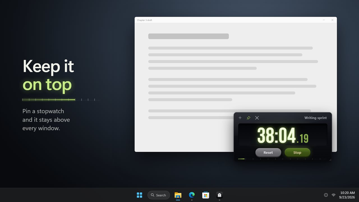Image resolution: width=359 pixels, height=202 pixels.
Task: Click the 38:04.19 time display
Action: (x=283, y=135)
